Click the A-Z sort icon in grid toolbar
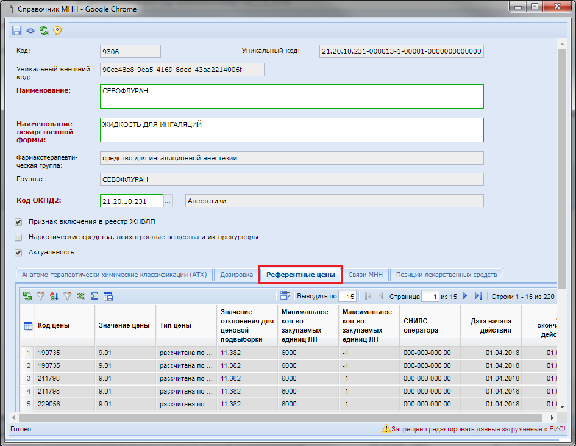576x446 pixels. pyautogui.click(x=54, y=296)
